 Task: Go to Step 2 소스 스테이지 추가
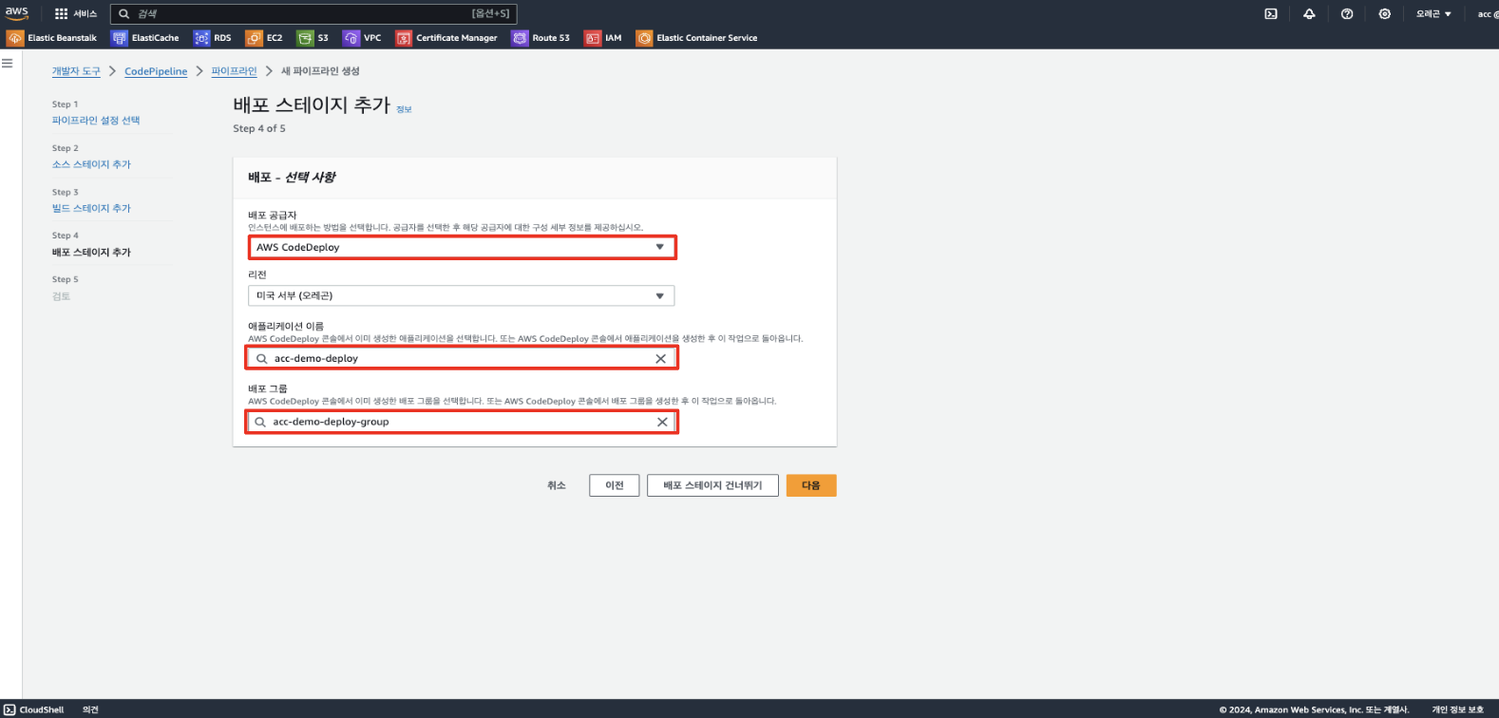coord(91,164)
